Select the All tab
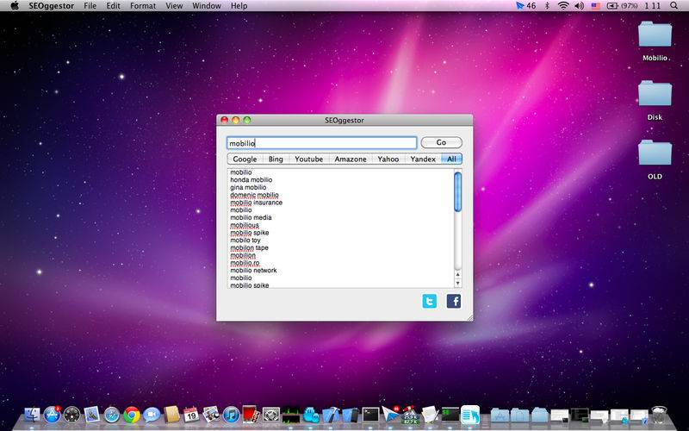 [x=451, y=159]
